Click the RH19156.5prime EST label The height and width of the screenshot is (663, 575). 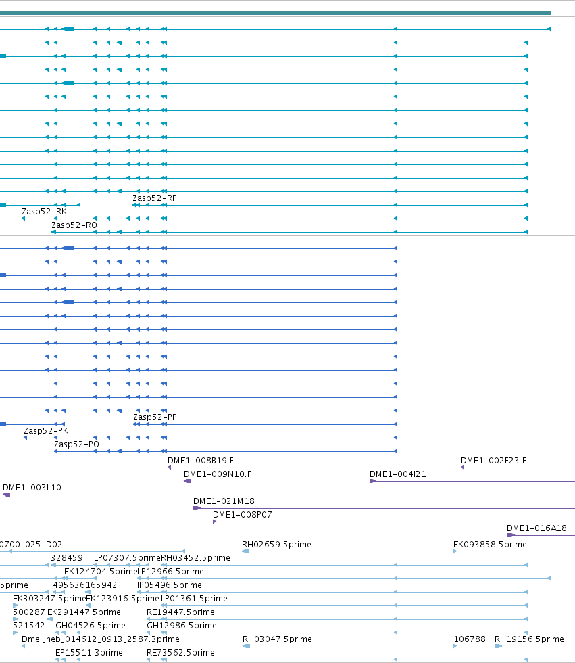529,639
